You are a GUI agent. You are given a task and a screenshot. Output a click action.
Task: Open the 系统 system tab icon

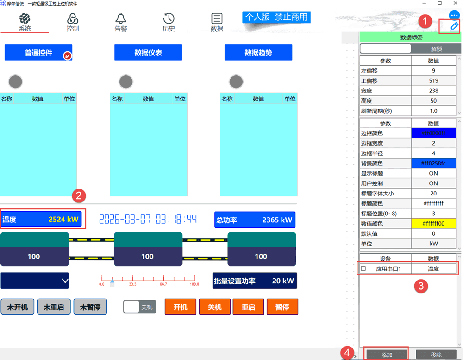point(25,19)
